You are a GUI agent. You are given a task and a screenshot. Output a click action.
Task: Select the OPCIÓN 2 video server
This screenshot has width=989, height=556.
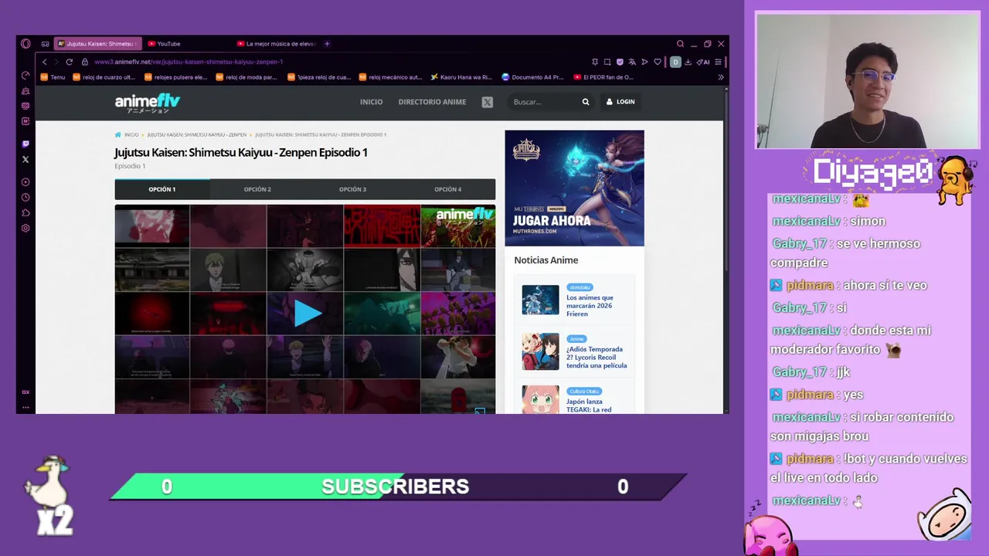point(257,189)
